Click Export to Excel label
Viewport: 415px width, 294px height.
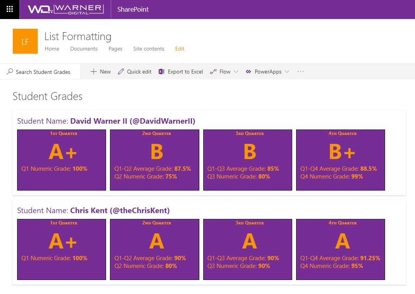coord(185,72)
